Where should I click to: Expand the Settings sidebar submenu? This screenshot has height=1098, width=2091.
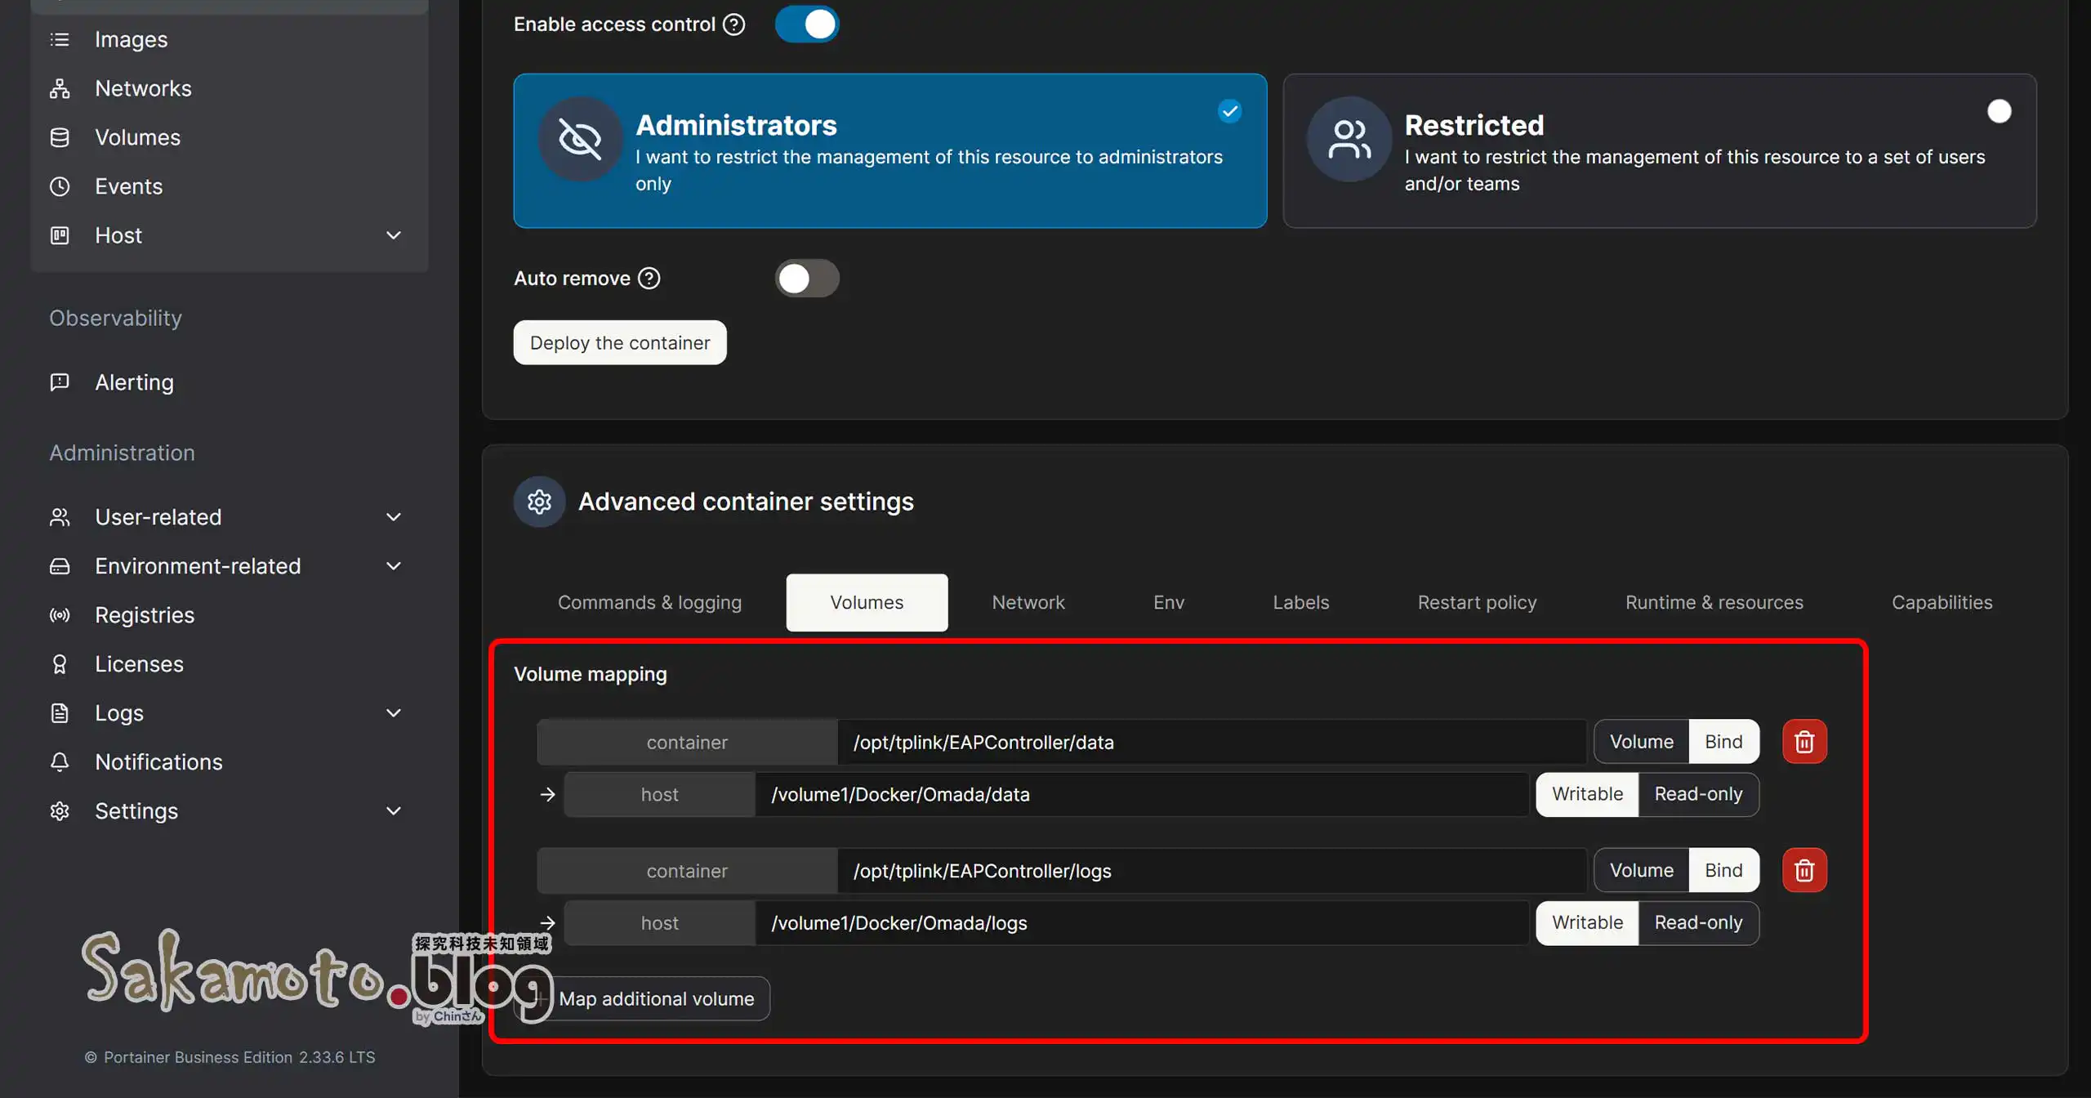[x=393, y=811]
